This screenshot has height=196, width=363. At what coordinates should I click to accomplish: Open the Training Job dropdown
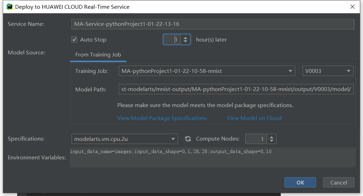point(207,71)
